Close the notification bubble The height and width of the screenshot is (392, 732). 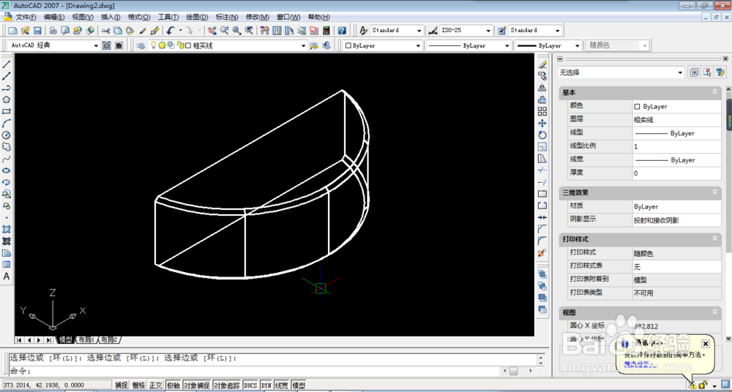click(706, 344)
